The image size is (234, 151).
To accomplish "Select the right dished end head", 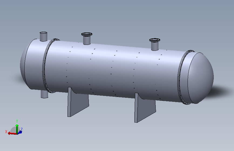I will [201, 78].
